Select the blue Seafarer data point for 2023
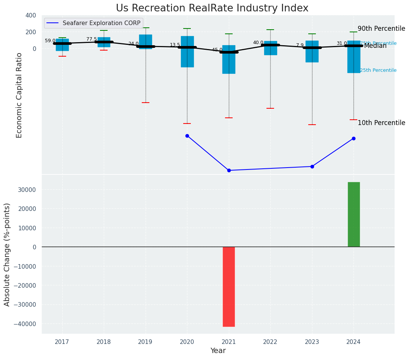This screenshot has height=358, width=409. (x=312, y=166)
